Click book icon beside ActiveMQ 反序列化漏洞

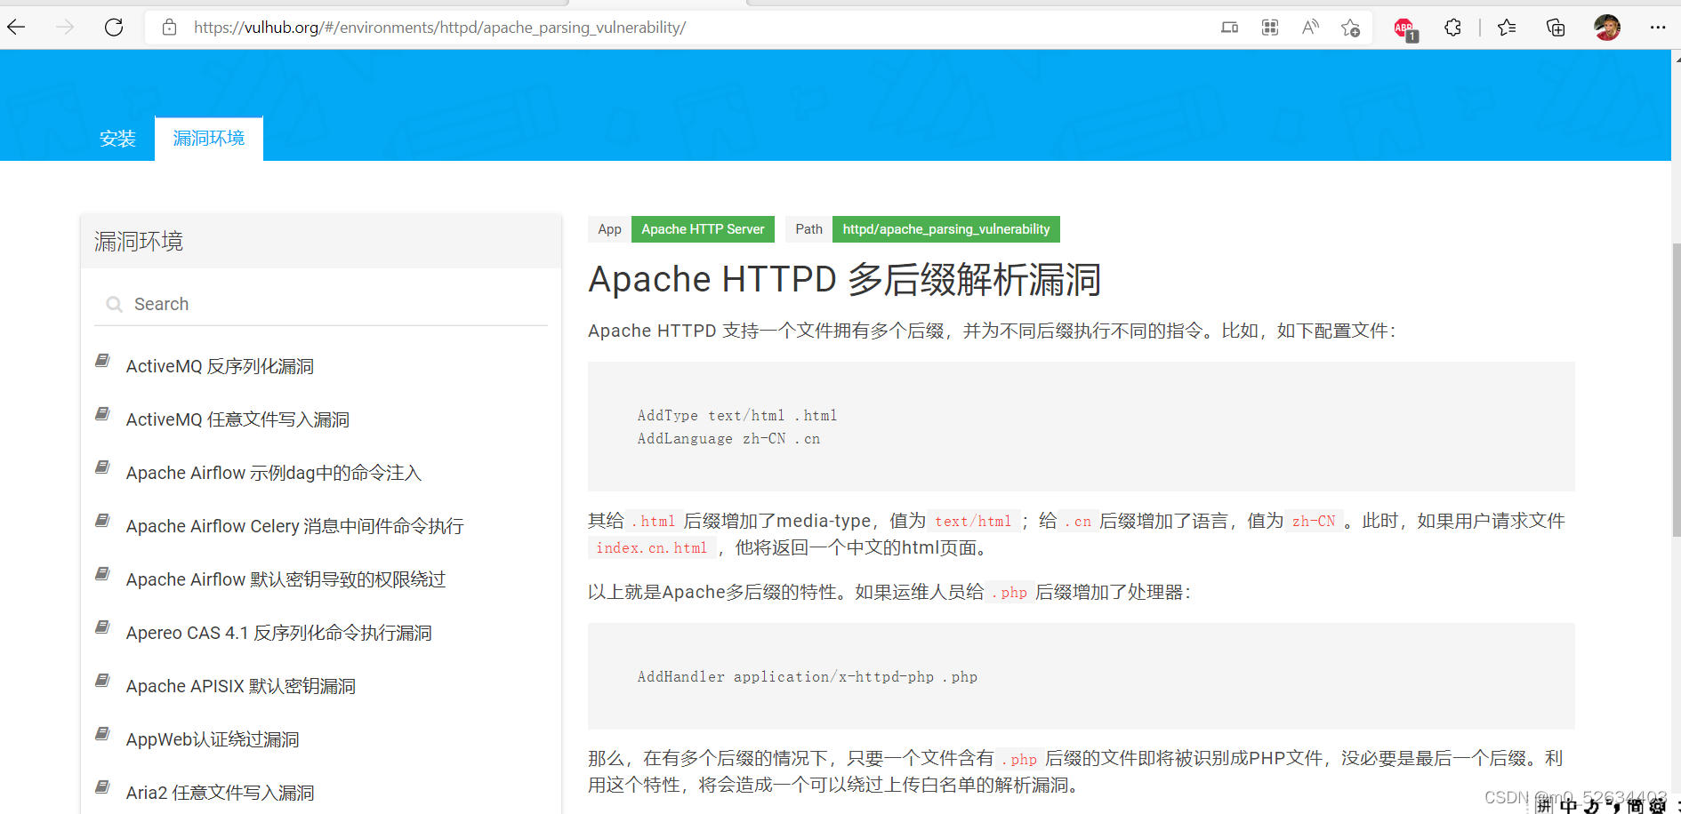tap(103, 361)
